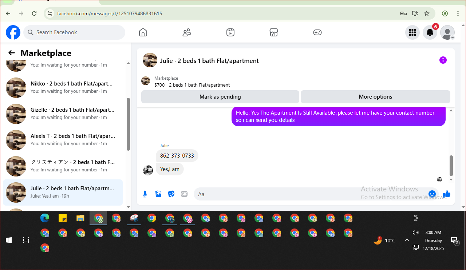Click chat messages scroll-up arrow
This screenshot has width=466, height=270.
(451, 110)
